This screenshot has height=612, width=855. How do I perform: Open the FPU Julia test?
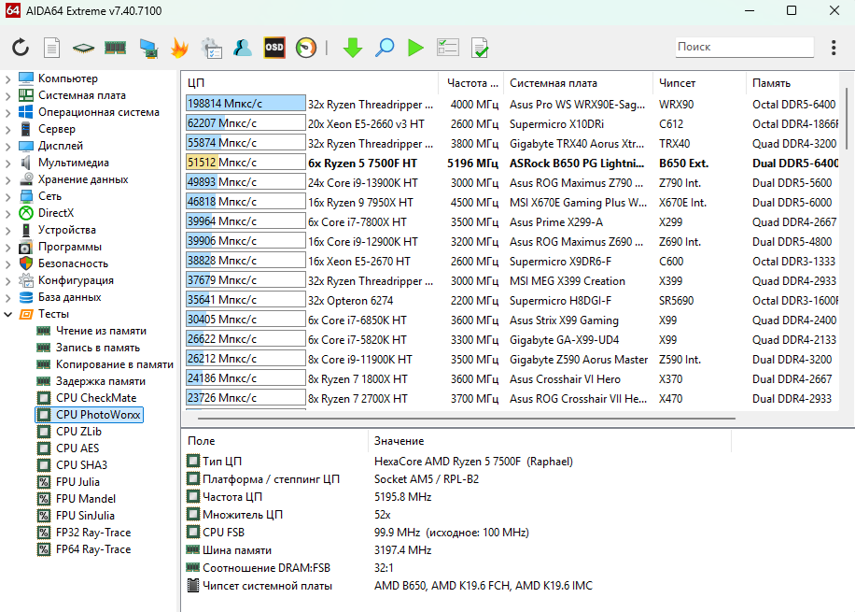[x=77, y=482]
